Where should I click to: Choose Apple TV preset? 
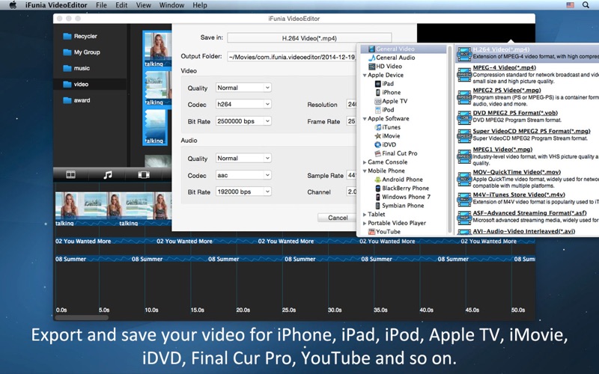(391, 101)
